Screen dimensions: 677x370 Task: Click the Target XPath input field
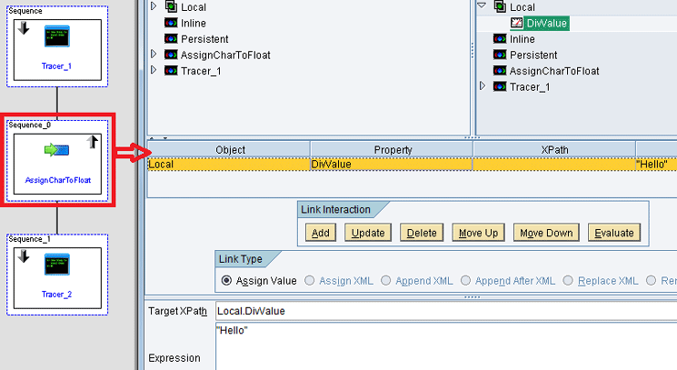pos(445,311)
